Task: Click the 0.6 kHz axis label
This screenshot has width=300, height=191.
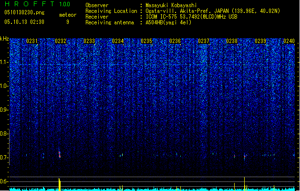Action: pyautogui.click(x=4, y=181)
